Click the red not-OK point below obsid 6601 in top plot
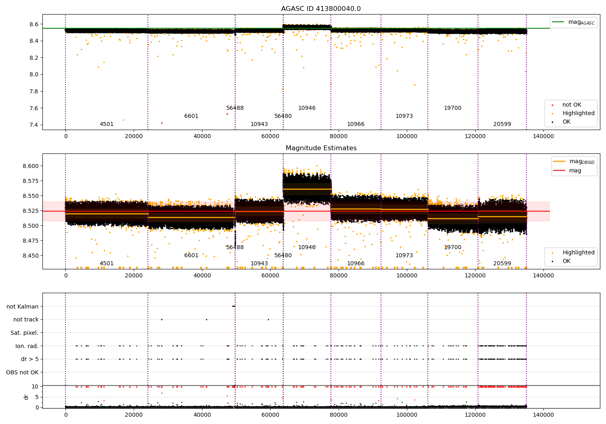 [x=162, y=123]
